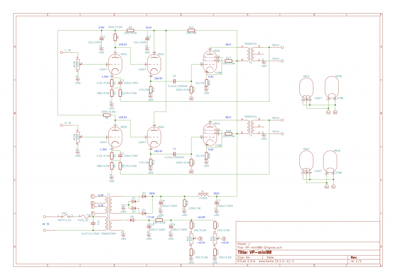Click the F1 fuse symbol
This screenshot has width=396, height=280.
click(x=82, y=216)
